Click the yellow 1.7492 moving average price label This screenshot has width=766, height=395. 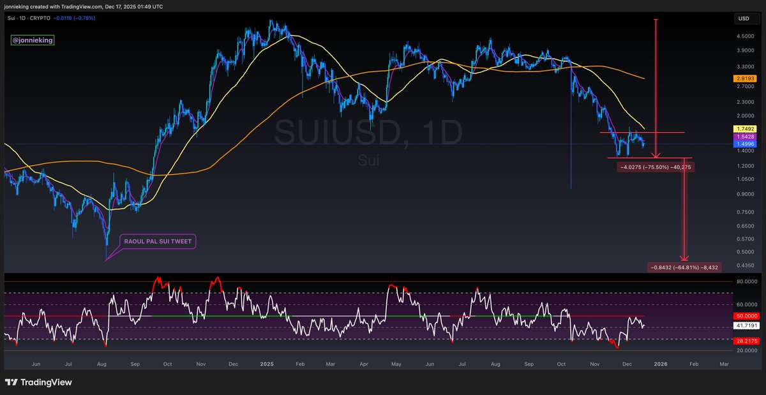(745, 129)
